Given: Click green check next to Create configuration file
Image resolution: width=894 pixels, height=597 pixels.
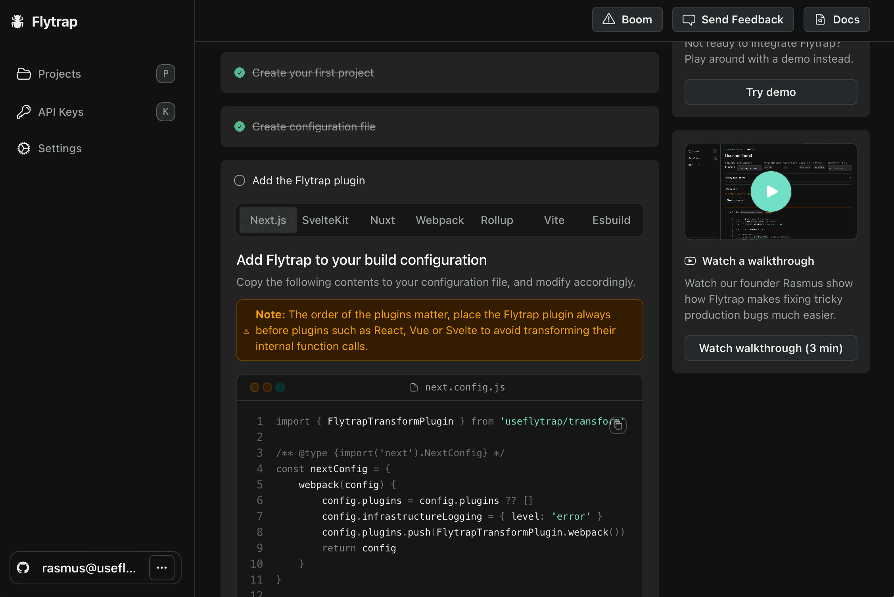Looking at the screenshot, I should pyautogui.click(x=240, y=126).
